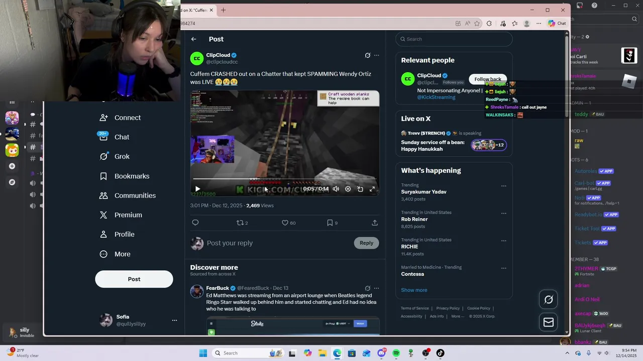
Task: Click Follow back for ClipCloud
Action: click(487, 79)
